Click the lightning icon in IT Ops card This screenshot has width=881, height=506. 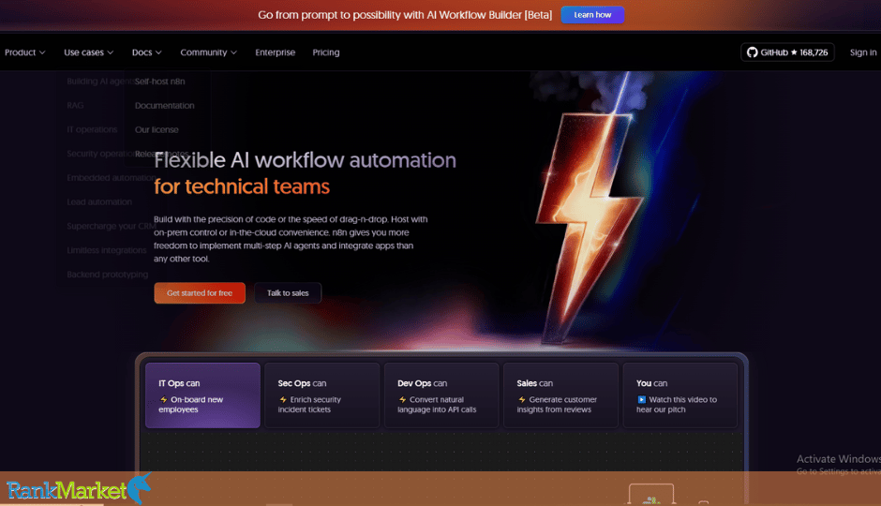click(x=164, y=399)
